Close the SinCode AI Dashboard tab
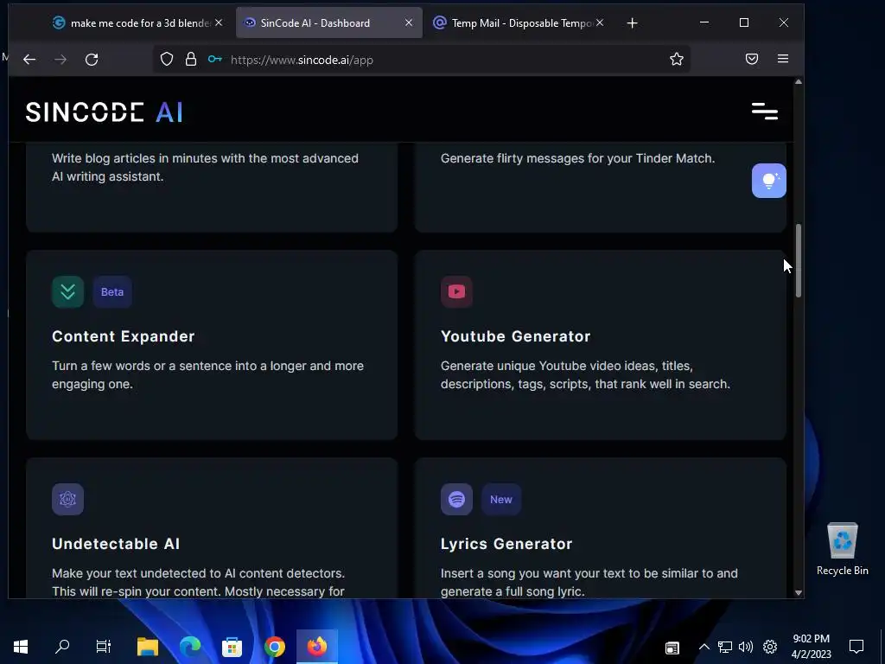This screenshot has width=885, height=664. tap(409, 22)
